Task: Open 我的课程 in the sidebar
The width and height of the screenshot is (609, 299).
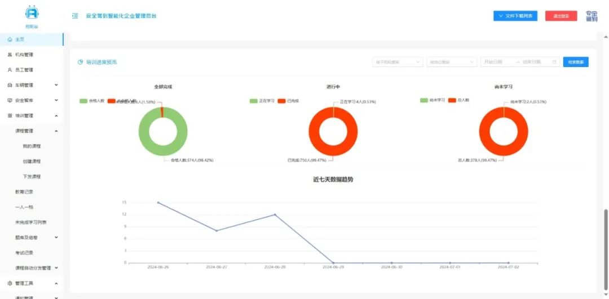Action: pyautogui.click(x=32, y=146)
